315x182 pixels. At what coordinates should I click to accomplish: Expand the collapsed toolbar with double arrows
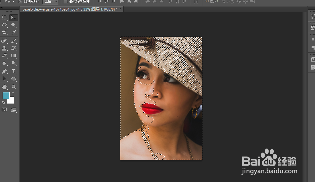click(x=1, y=8)
